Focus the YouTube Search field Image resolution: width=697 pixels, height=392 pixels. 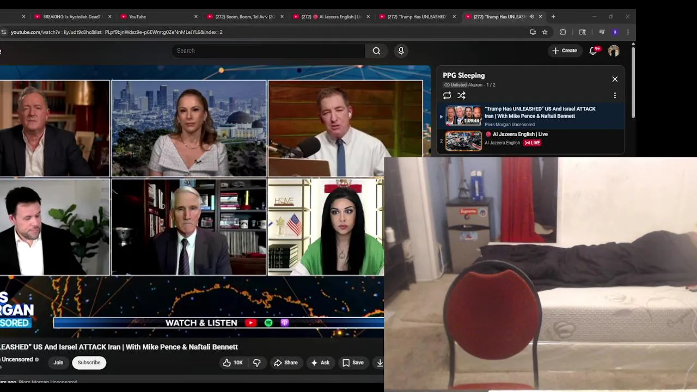click(x=268, y=51)
